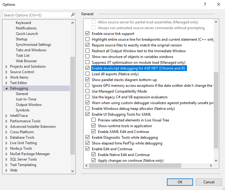Image resolution: width=225 pixels, height=190 pixels.
Task: Expand Advanced Installer Extension node
Action: click(x=6, y=127)
